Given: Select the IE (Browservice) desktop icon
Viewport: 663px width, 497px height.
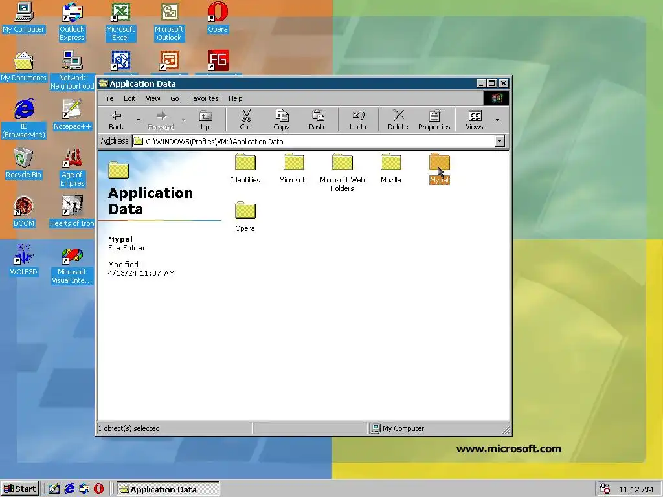Looking at the screenshot, I should pyautogui.click(x=24, y=119).
